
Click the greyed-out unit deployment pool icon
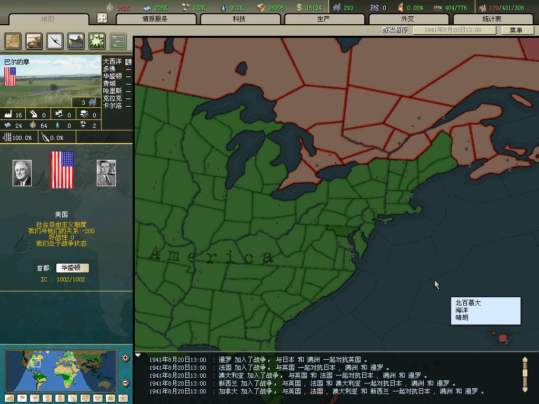(x=118, y=41)
